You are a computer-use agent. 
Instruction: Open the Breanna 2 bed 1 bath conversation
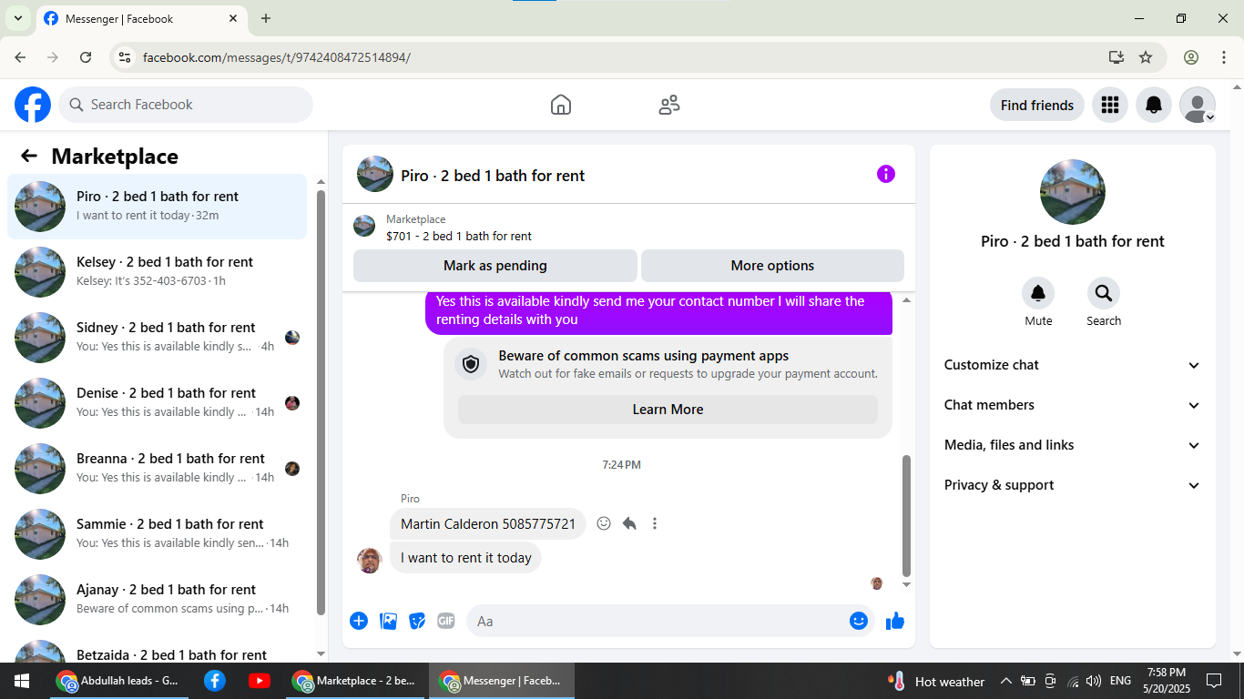point(158,469)
